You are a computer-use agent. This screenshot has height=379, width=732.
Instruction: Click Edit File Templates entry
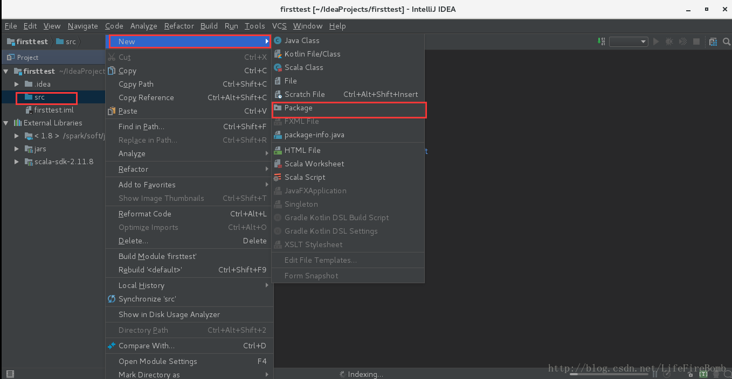point(349,260)
